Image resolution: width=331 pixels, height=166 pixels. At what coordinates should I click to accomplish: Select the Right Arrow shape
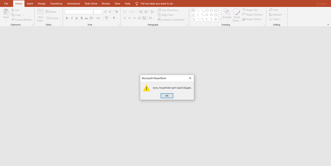point(207,15)
